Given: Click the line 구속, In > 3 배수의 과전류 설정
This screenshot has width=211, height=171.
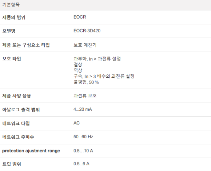Looking at the screenshot, I should [104, 76].
